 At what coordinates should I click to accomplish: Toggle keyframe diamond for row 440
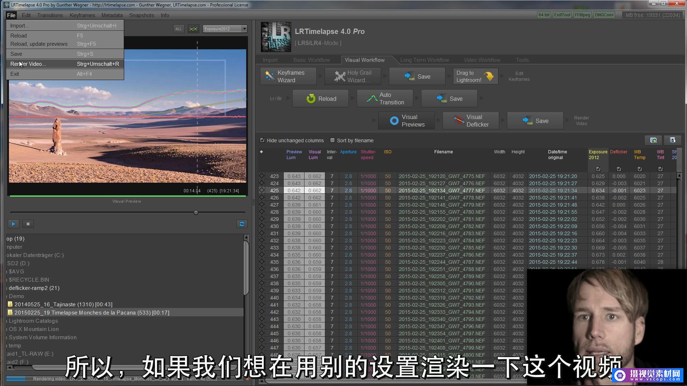(x=262, y=298)
